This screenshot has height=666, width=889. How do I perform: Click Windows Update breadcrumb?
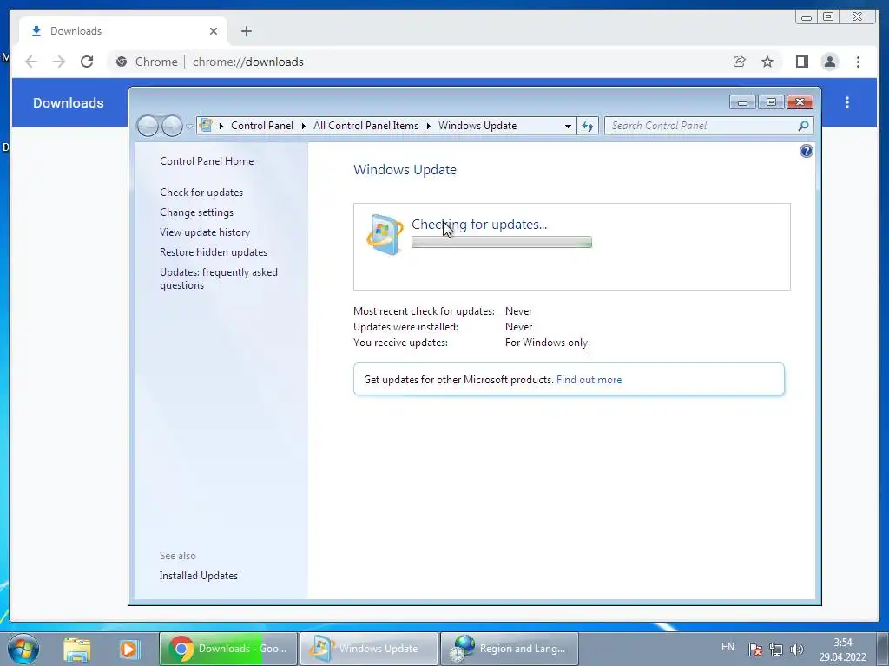pyautogui.click(x=477, y=126)
